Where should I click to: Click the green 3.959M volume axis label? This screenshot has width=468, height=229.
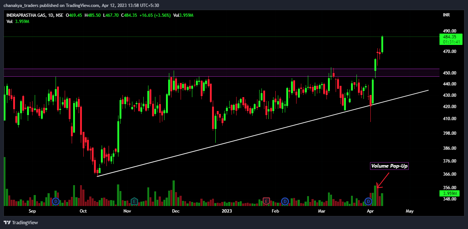coord(449,193)
